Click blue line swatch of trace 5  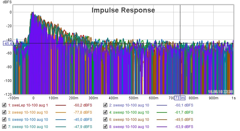coord(61,120)
